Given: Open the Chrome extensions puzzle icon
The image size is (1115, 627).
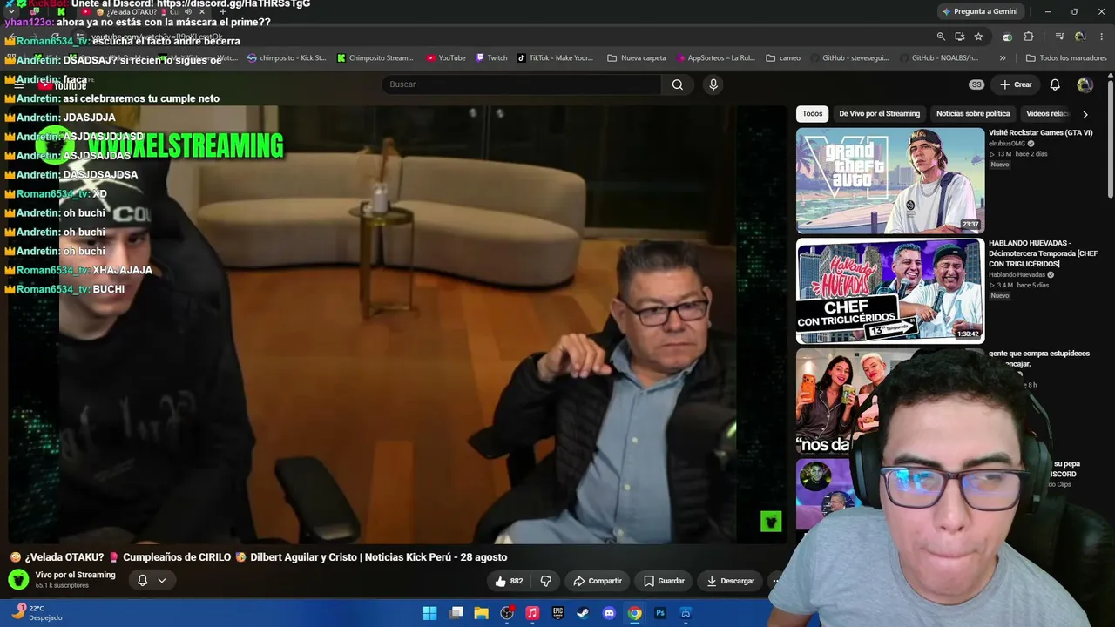Looking at the screenshot, I should click(1029, 37).
